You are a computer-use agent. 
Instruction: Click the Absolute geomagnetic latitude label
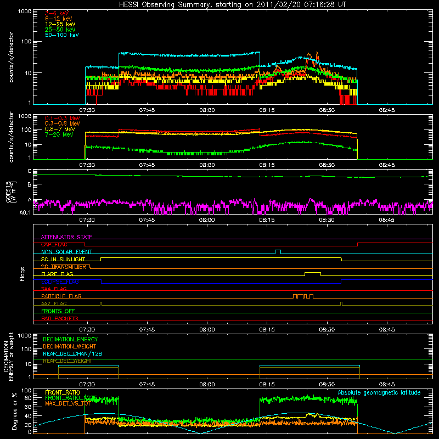tap(379, 392)
